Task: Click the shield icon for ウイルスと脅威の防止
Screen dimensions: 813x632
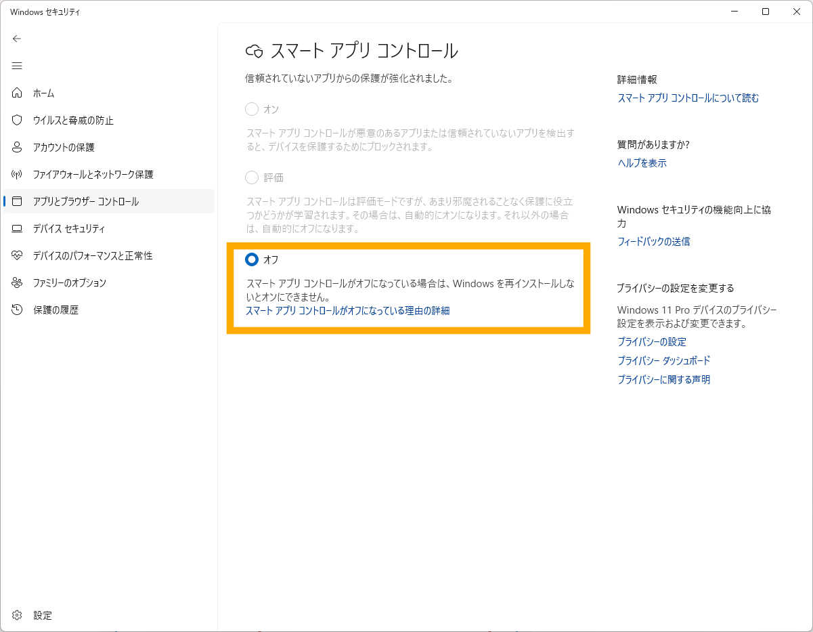Action: click(18, 120)
